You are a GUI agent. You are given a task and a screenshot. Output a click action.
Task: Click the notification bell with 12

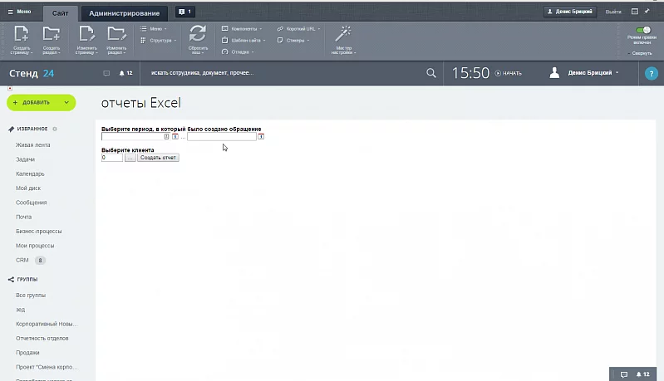point(125,73)
